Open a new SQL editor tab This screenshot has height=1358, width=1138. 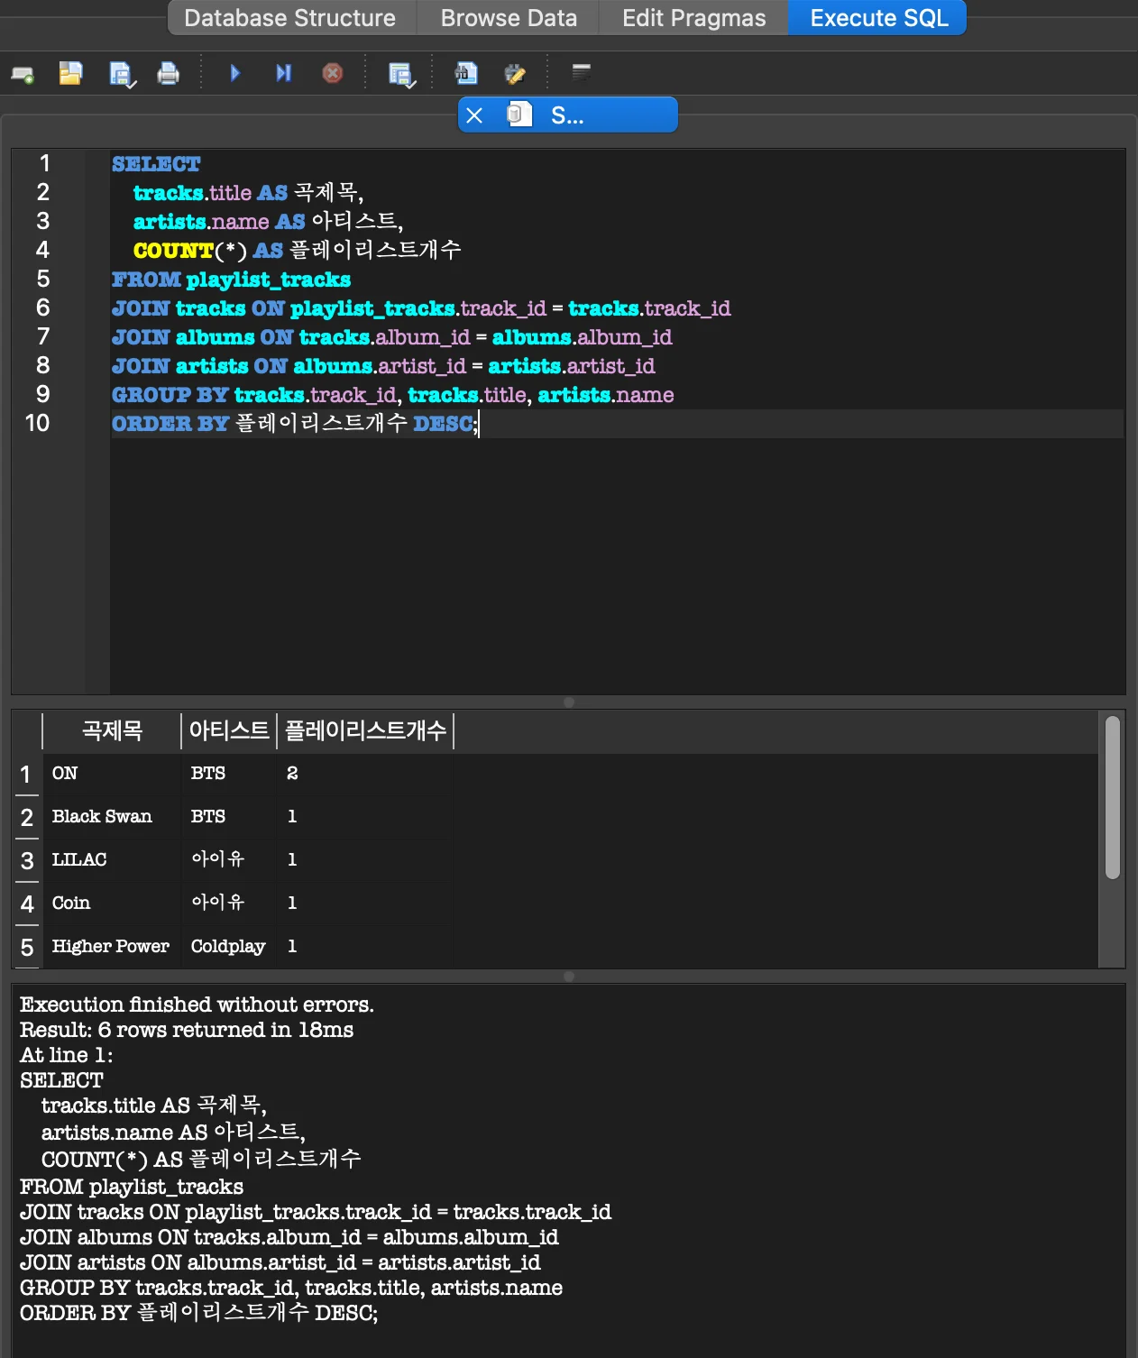coord(23,74)
